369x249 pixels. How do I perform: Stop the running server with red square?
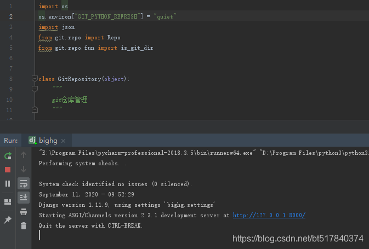(x=8, y=170)
